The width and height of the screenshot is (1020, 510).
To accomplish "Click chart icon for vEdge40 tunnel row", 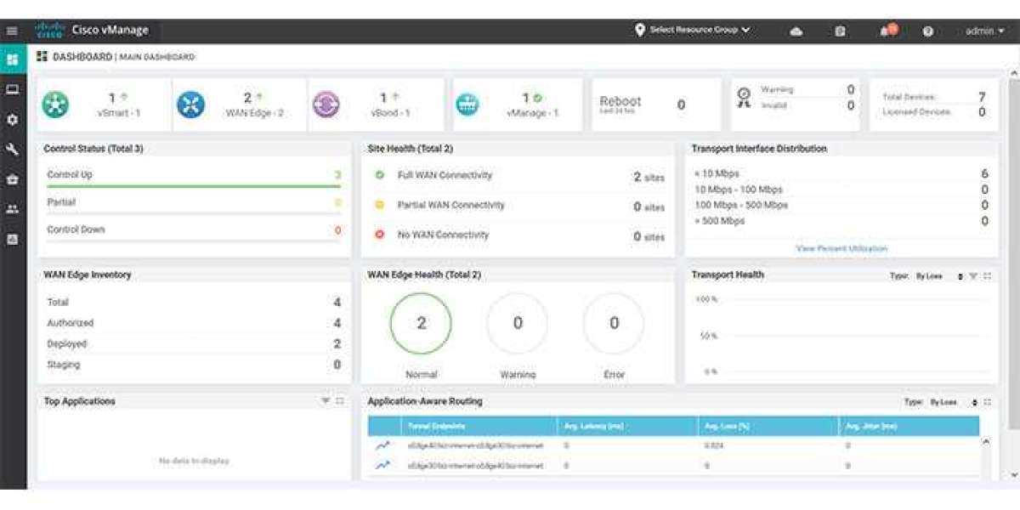I will click(x=383, y=445).
